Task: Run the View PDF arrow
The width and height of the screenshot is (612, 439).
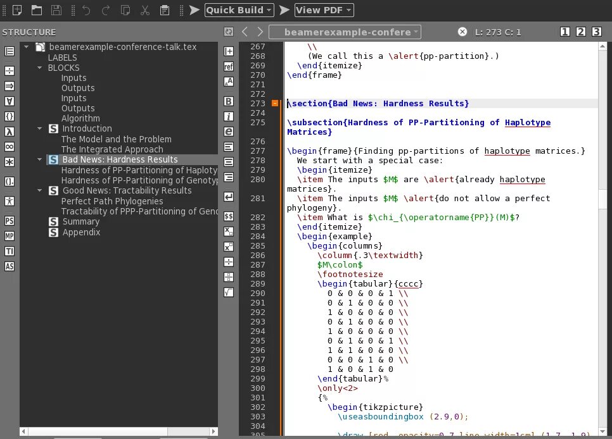Action: pyautogui.click(x=284, y=10)
